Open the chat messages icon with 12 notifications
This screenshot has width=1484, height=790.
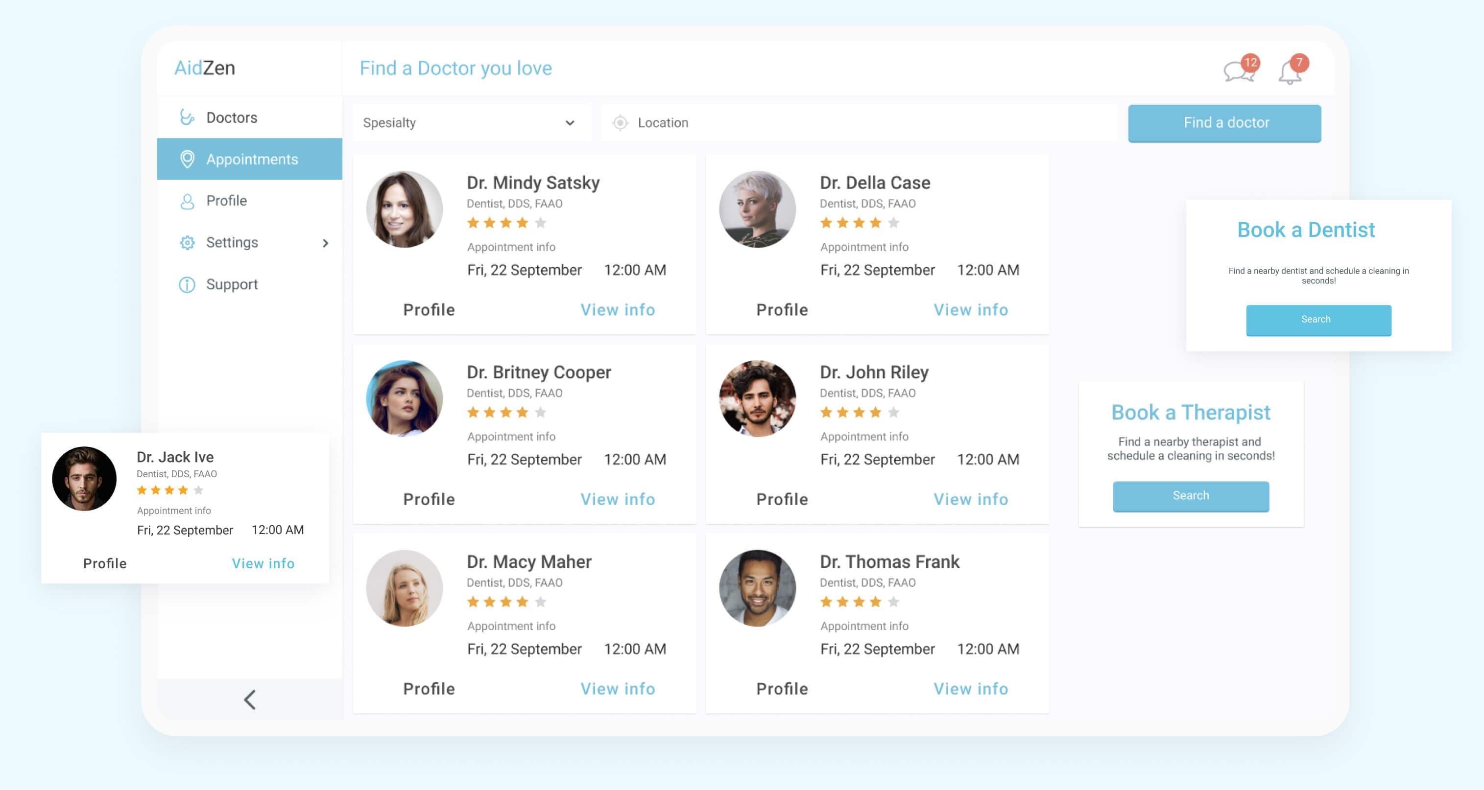[x=1240, y=69]
